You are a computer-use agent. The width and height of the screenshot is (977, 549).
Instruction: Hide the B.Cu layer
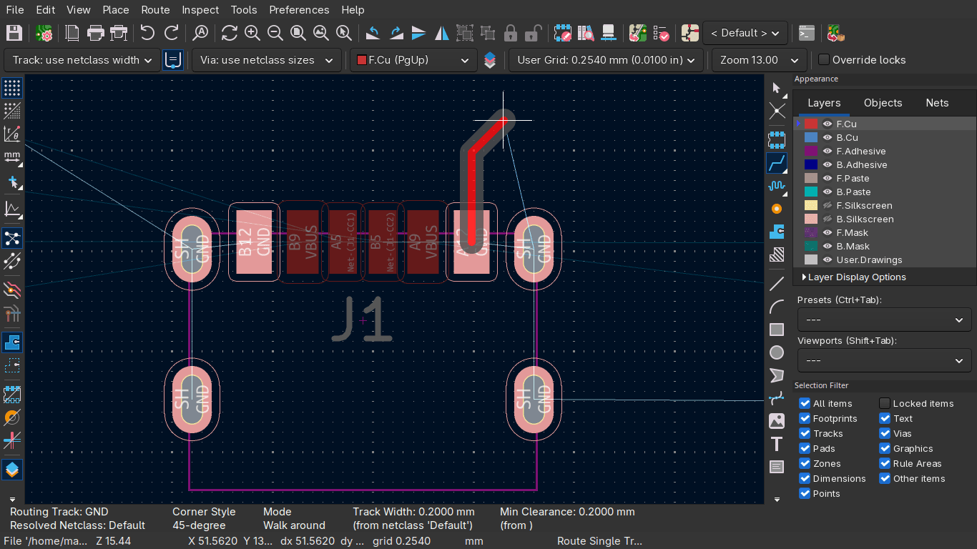[x=828, y=138]
